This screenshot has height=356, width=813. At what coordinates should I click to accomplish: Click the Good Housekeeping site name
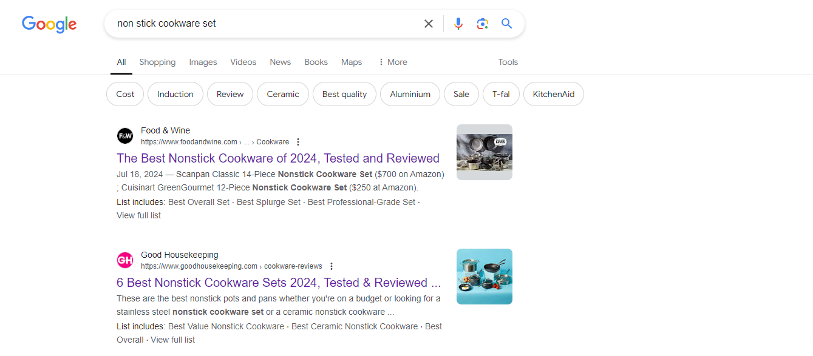click(180, 255)
